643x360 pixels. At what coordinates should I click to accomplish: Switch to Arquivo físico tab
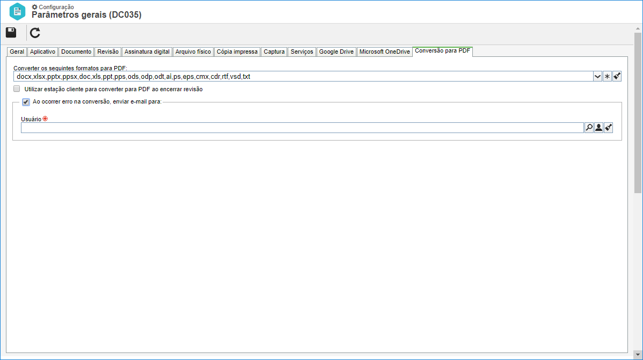click(193, 52)
